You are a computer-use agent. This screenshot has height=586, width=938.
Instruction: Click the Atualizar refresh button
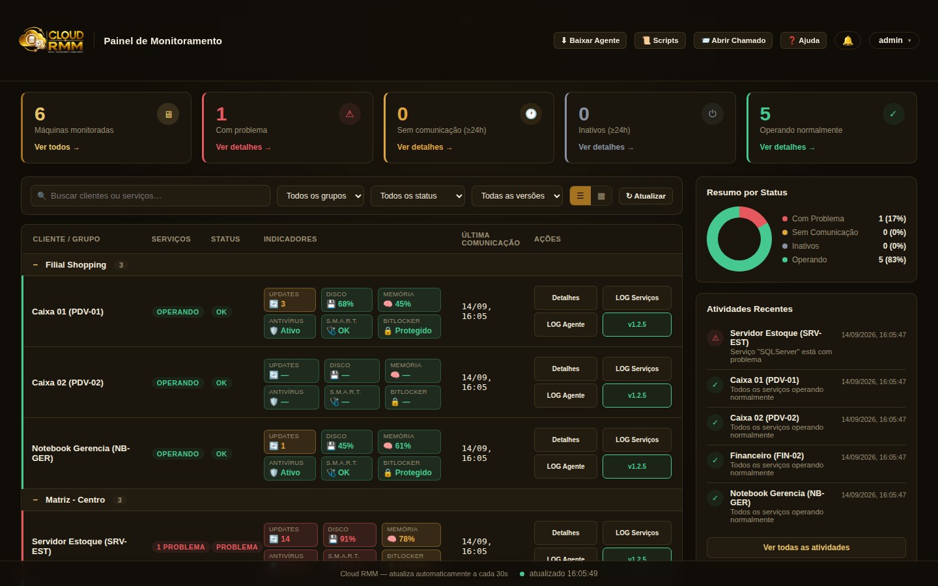pyautogui.click(x=646, y=196)
